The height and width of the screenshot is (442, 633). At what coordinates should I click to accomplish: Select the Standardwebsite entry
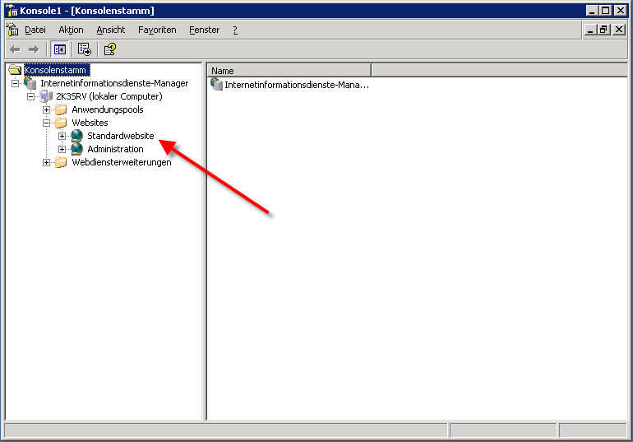(121, 136)
